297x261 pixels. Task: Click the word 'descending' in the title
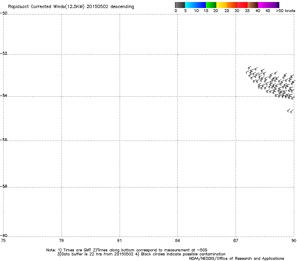pos(122,7)
